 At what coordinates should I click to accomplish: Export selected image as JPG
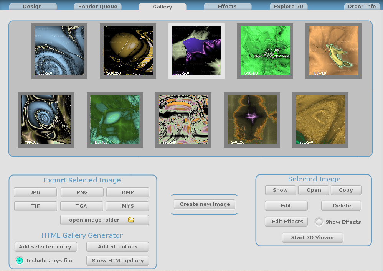35,192
